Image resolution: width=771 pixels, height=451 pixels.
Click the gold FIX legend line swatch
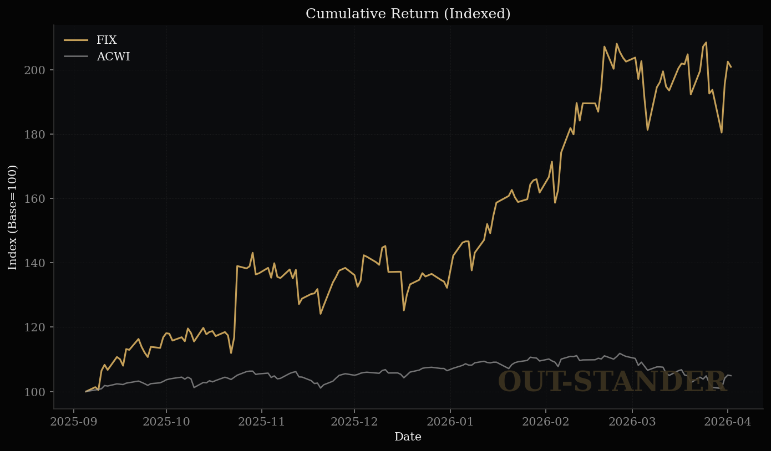pos(76,40)
